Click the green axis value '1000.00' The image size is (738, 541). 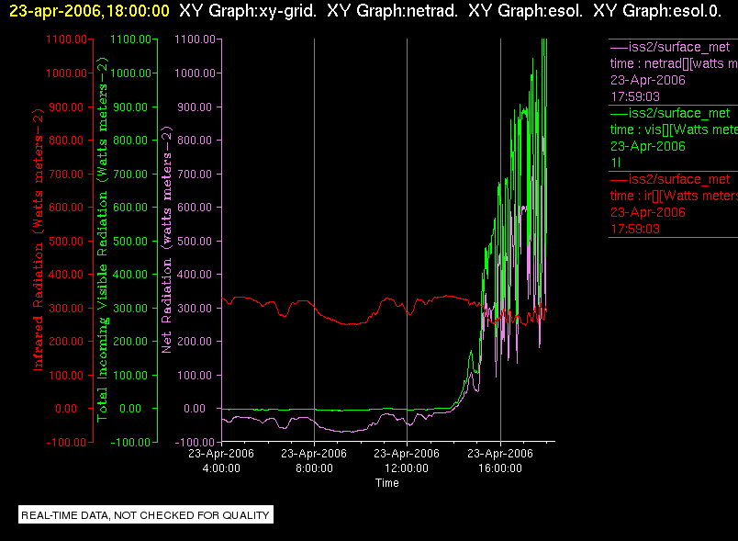click(x=131, y=73)
